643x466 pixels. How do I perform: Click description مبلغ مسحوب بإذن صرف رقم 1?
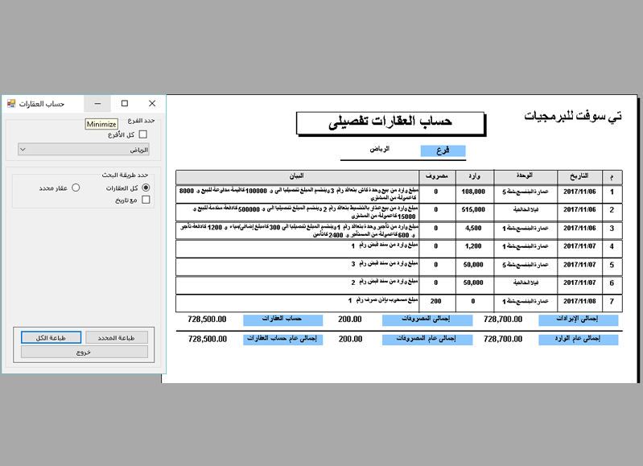382,300
